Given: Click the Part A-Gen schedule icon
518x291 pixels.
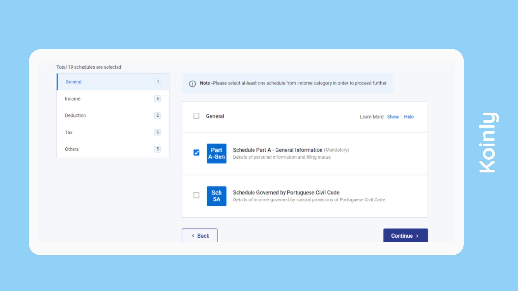Looking at the screenshot, I should coord(216,154).
